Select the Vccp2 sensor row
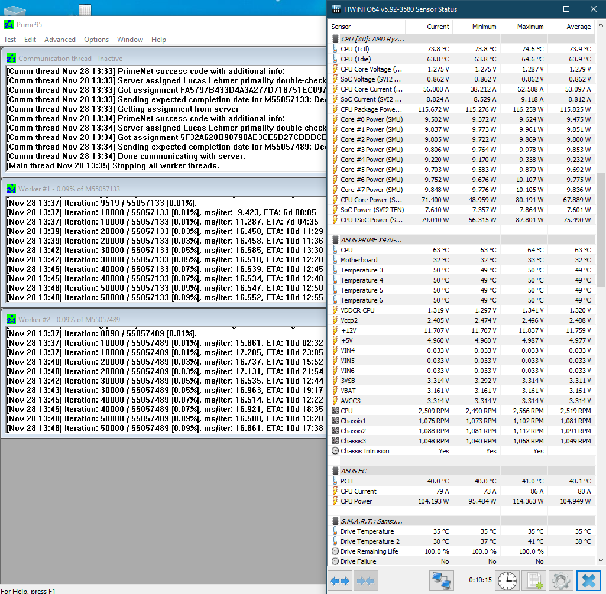Screen dimensions: 606x594 click(x=462, y=320)
